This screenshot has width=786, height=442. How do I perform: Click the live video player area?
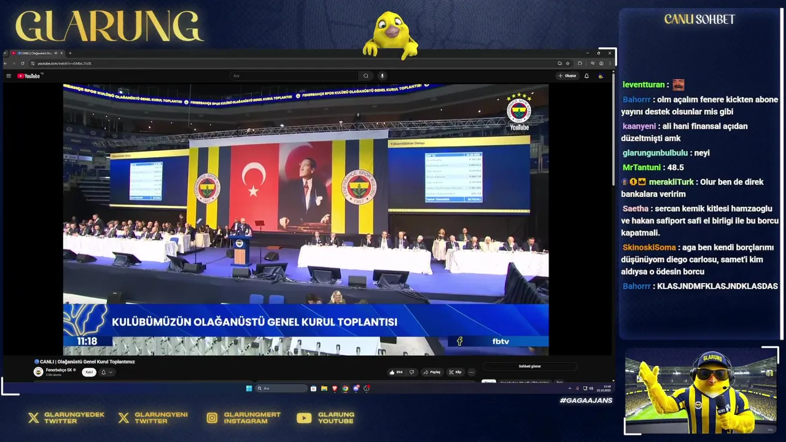pyautogui.click(x=306, y=219)
